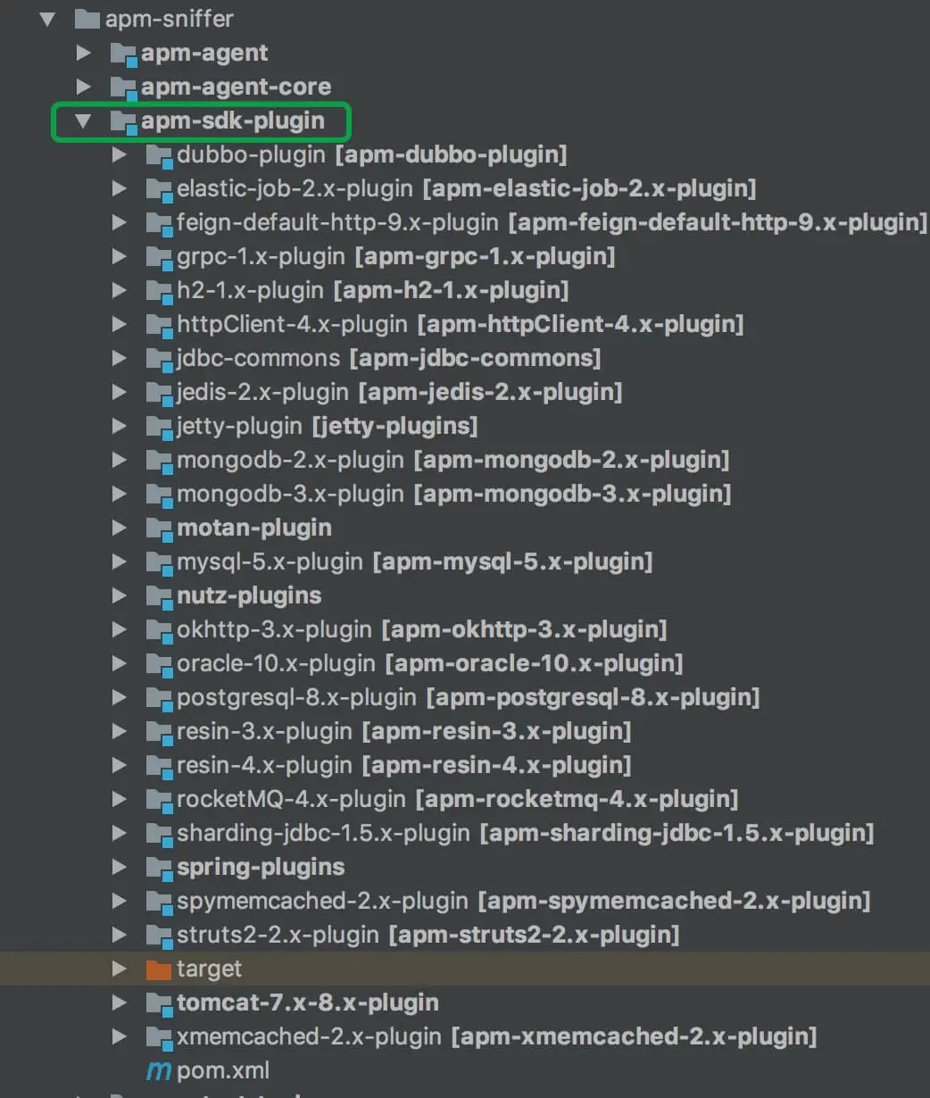Screen dimensions: 930x1098
Task: Select the nutz-plugins module text
Action: pyautogui.click(x=249, y=595)
